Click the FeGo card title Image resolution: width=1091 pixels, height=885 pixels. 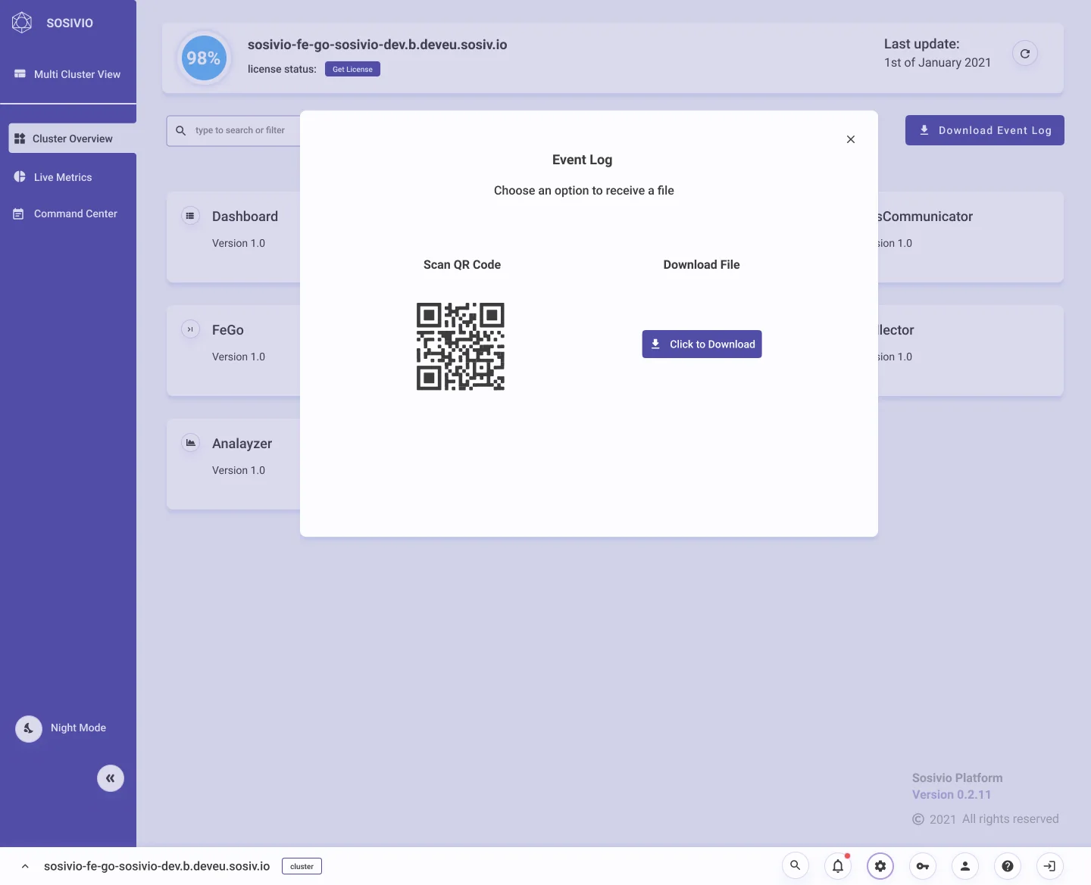228,330
